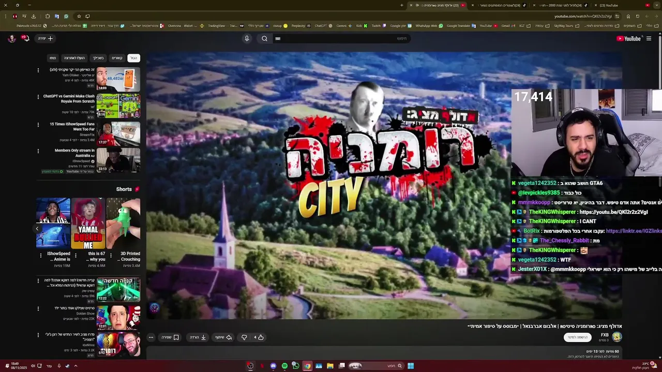Screen dimensions: 662x372
Task: Open the IShowSpeed Anime short
Action: pyautogui.click(x=53, y=223)
